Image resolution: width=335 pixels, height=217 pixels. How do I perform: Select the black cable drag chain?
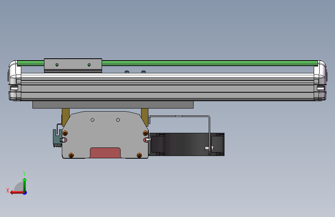187,144
